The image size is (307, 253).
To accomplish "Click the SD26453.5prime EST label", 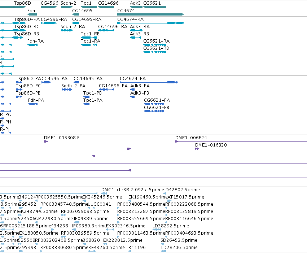I will [x=179, y=240].
